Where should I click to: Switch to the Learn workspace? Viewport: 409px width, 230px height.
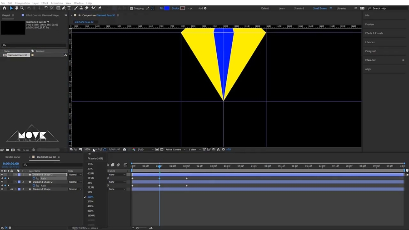[282, 8]
